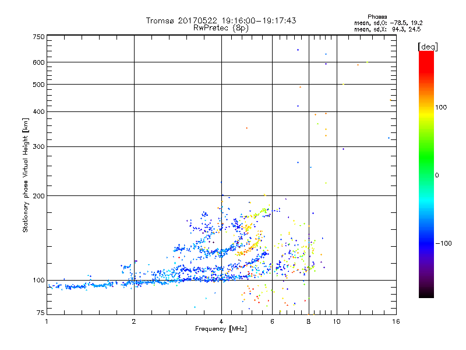Click the y-axis '600' tick label
The width and height of the screenshot is (466, 350).
[x=38, y=62]
